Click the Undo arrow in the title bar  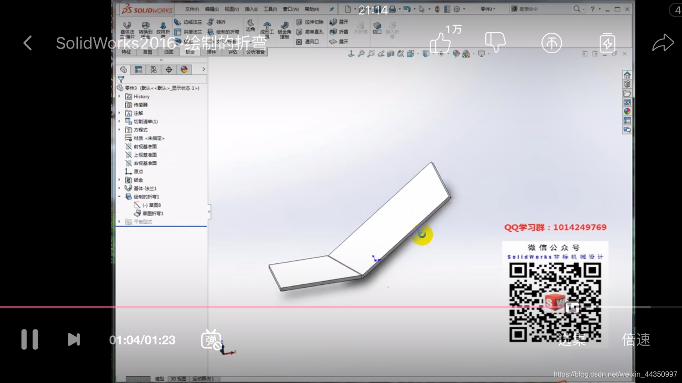(x=407, y=9)
